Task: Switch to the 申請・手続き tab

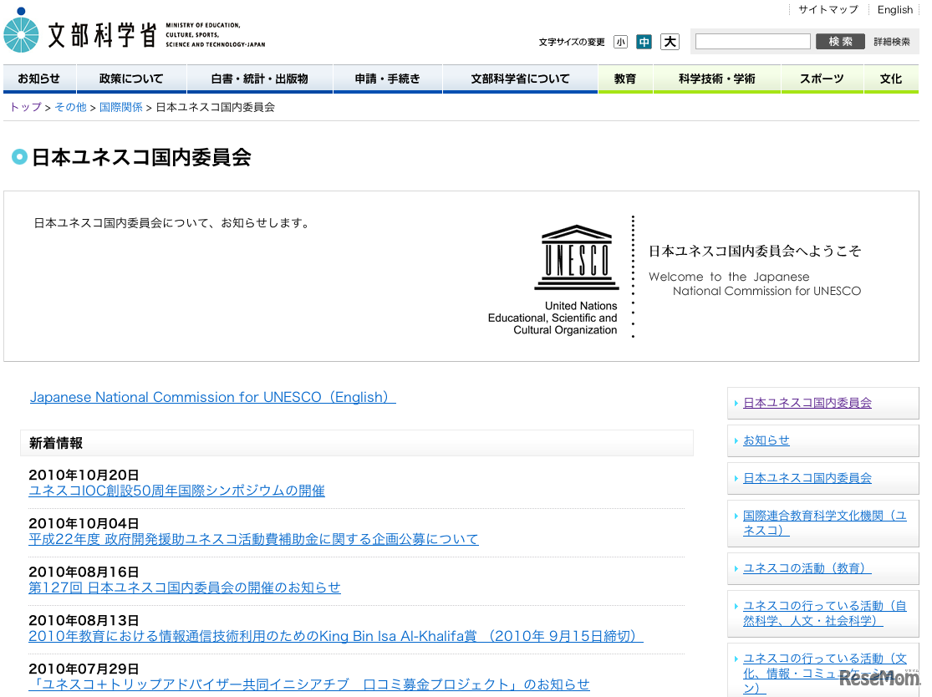Action: 388,78
